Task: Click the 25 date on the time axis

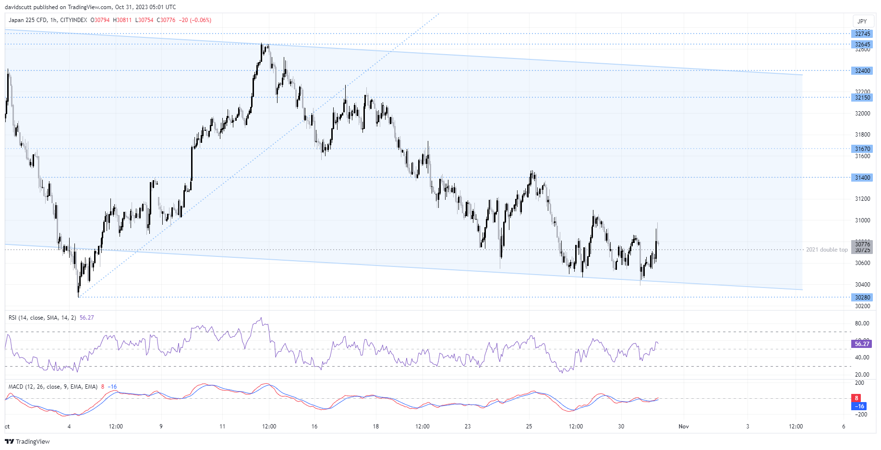Action: (529, 427)
